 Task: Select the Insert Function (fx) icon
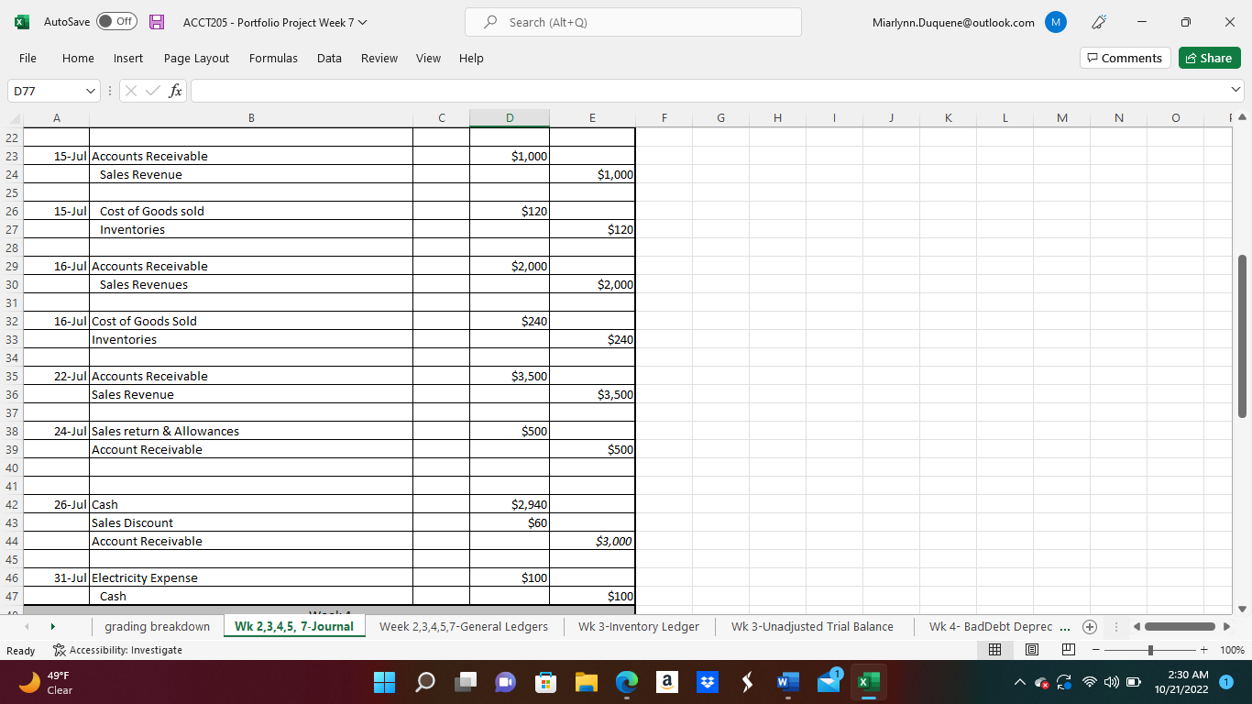(x=175, y=91)
